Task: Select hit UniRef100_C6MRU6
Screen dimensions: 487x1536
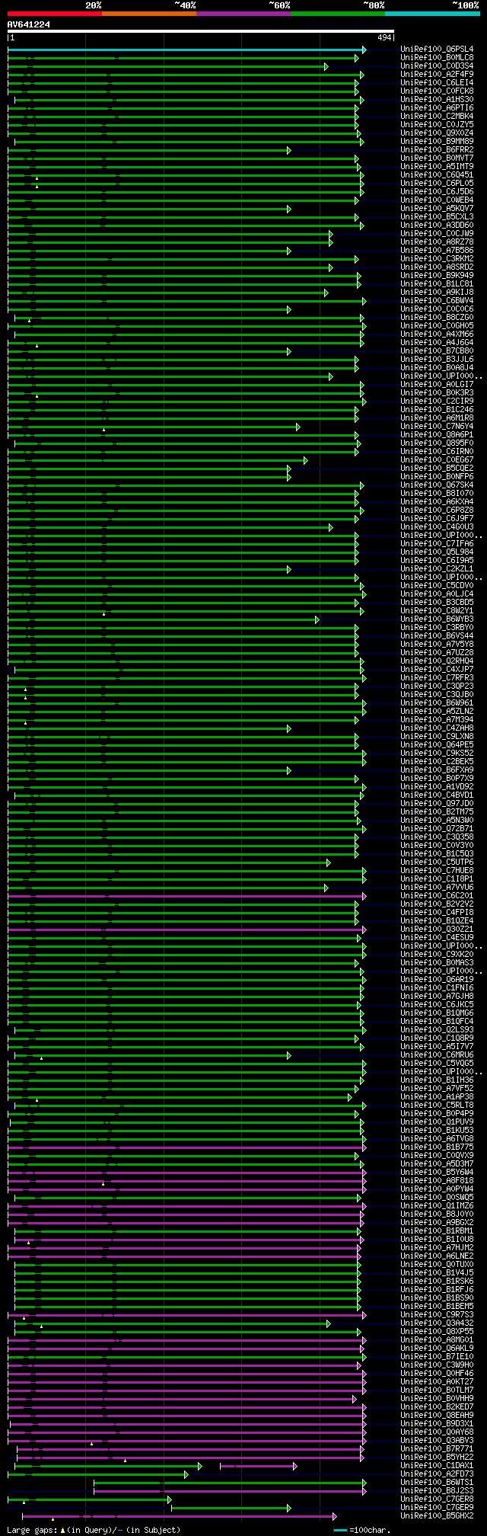Action: click(438, 1054)
